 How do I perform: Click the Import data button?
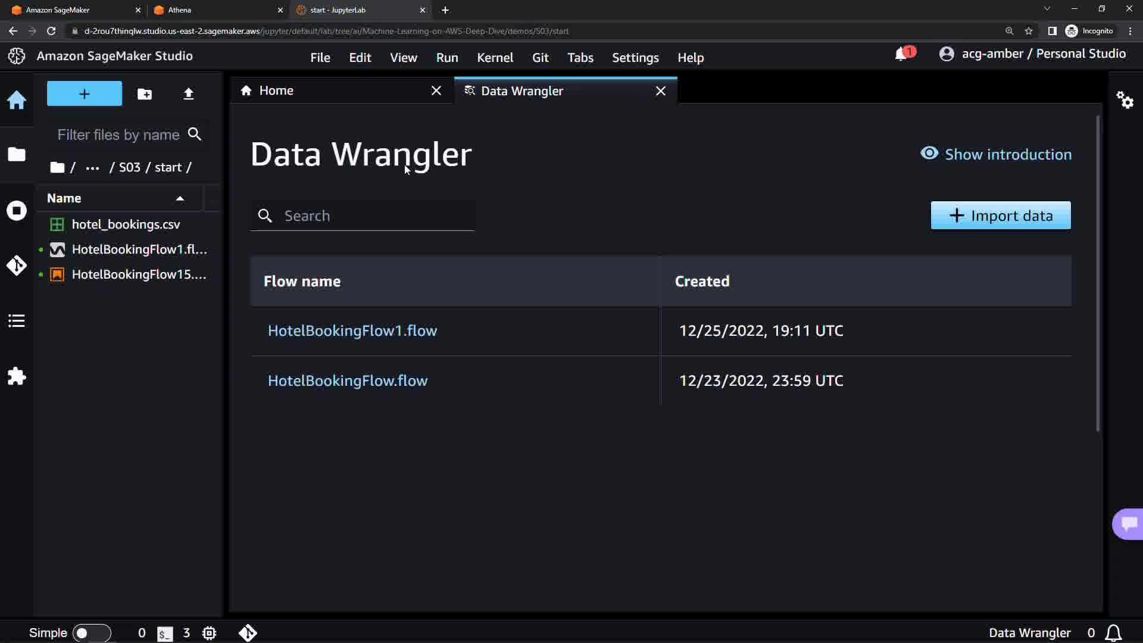[x=1000, y=216]
